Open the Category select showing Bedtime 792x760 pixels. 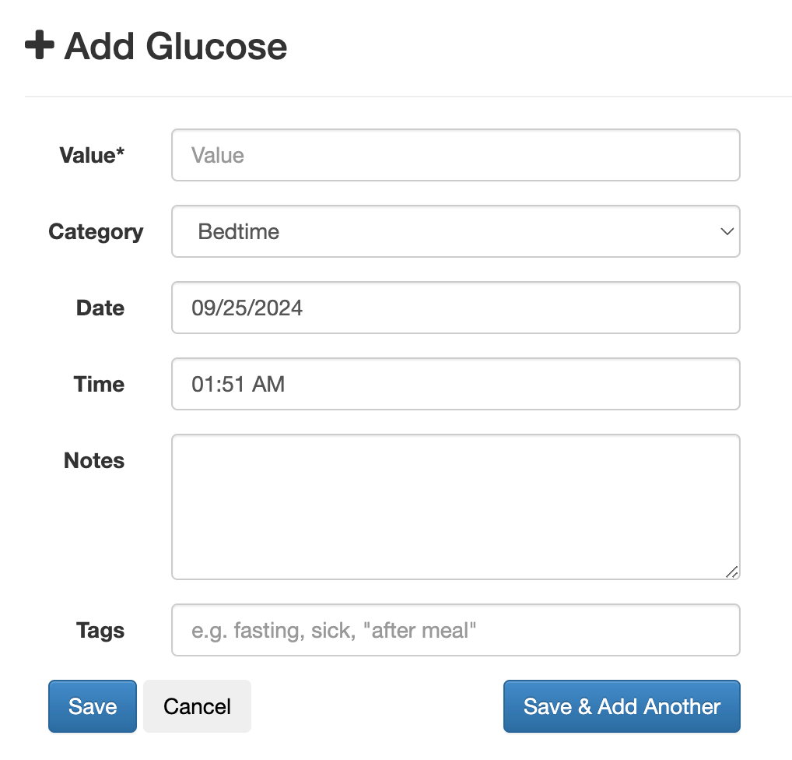click(x=455, y=231)
